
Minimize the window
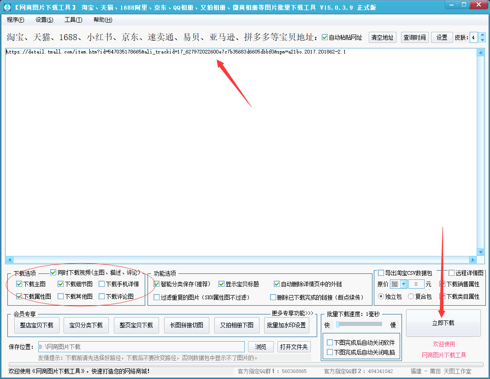(452, 5)
